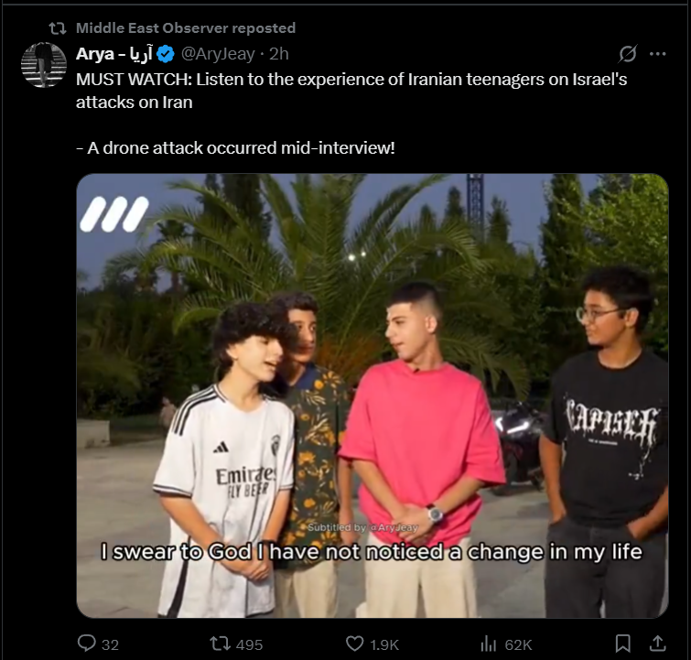Play the embedded interview video
Image resolution: width=691 pixels, height=660 pixels.
click(372, 395)
